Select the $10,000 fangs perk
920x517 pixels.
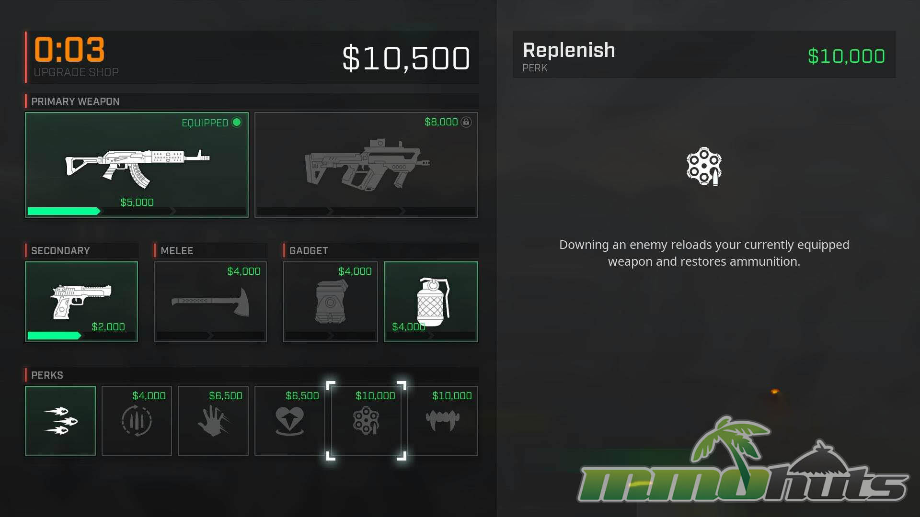pyautogui.click(x=443, y=421)
